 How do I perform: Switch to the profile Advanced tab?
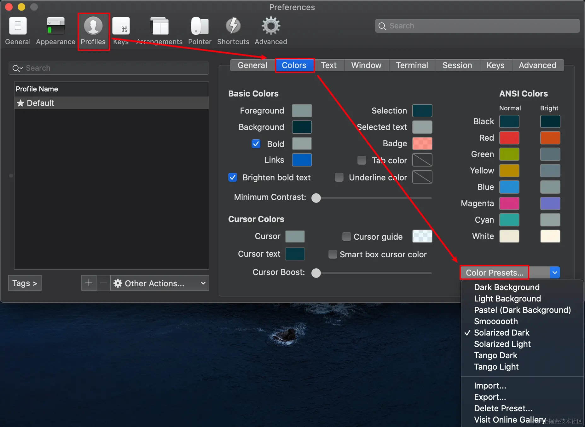538,65
